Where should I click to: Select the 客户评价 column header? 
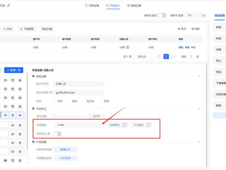153,39
